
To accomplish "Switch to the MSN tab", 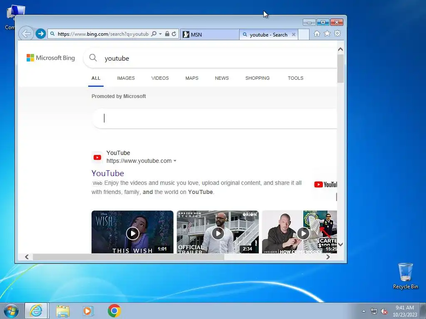I will click(210, 35).
